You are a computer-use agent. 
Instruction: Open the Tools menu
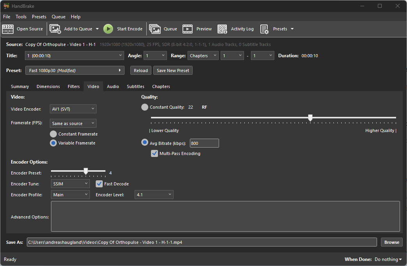pos(21,17)
